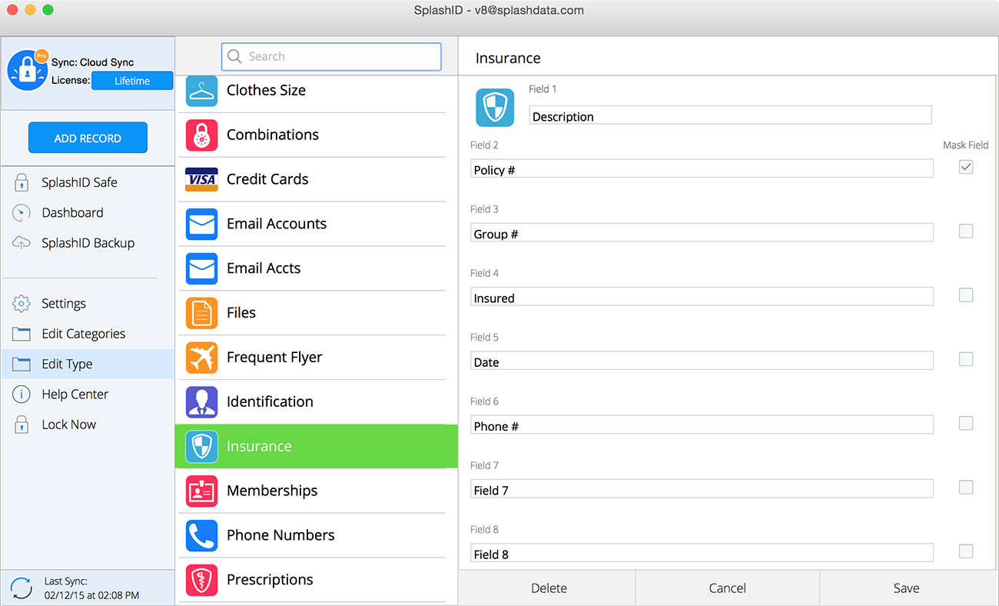The width and height of the screenshot is (999, 606).
Task: Save the Insurance type changes
Action: 906,588
